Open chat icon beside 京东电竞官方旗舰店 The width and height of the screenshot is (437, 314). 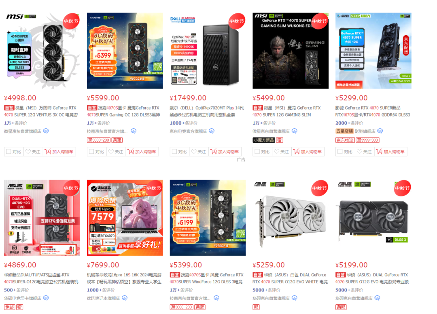(x=212, y=131)
